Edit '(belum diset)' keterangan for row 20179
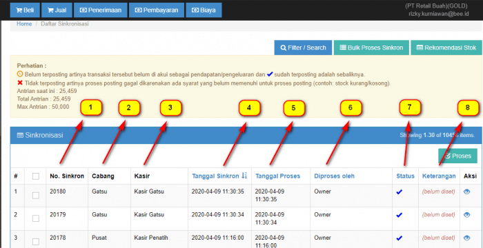483x248 pixels. (x=439, y=214)
